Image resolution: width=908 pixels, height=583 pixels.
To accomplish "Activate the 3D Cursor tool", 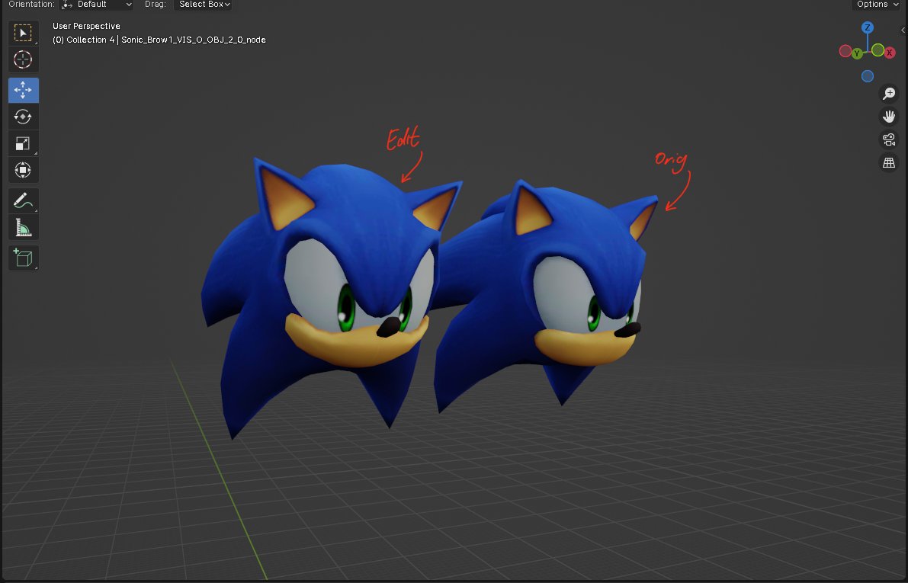I will tap(23, 59).
